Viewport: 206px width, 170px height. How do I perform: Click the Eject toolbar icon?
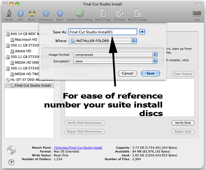[x=60, y=13]
